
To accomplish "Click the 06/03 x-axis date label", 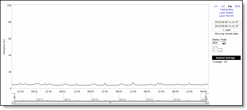I will (x=119, y=91).
